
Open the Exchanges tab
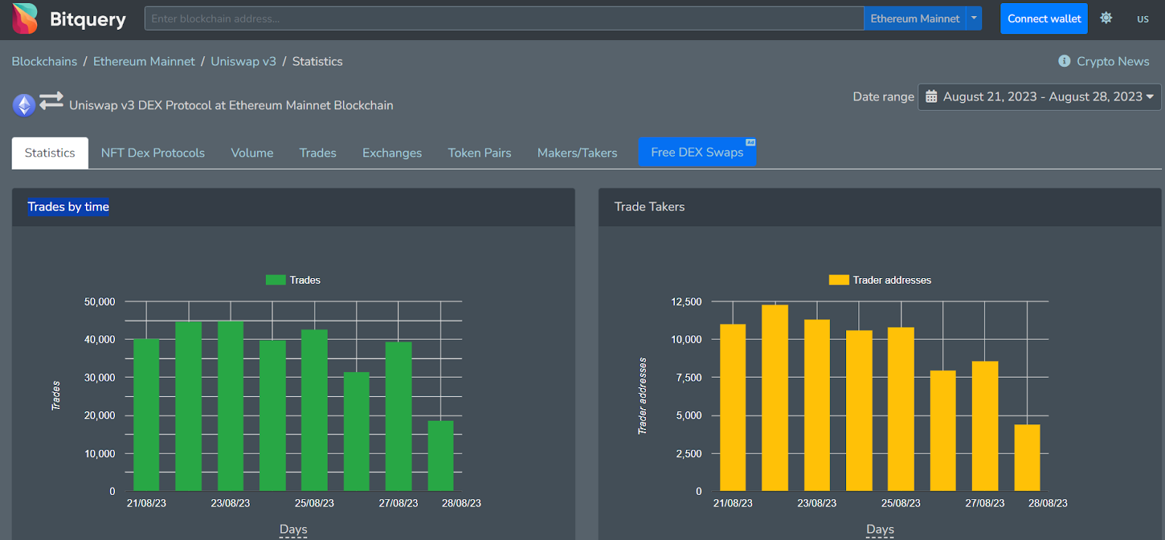(x=392, y=153)
